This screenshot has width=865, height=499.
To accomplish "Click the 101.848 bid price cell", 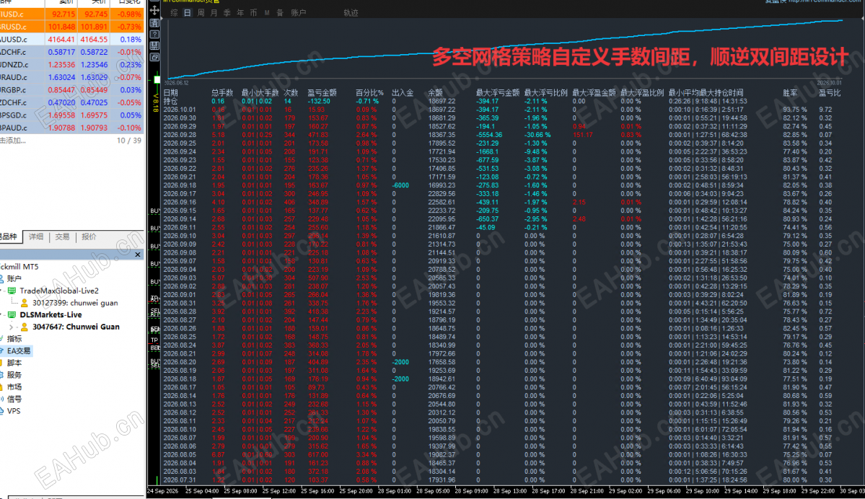I will 61,27.
